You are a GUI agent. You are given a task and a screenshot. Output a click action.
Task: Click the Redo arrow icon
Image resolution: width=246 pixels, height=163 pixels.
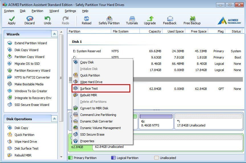66,19
